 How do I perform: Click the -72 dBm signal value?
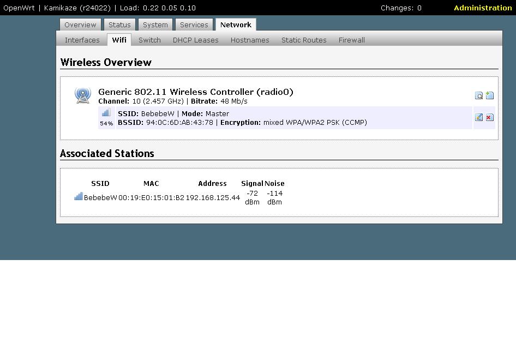[252, 197]
